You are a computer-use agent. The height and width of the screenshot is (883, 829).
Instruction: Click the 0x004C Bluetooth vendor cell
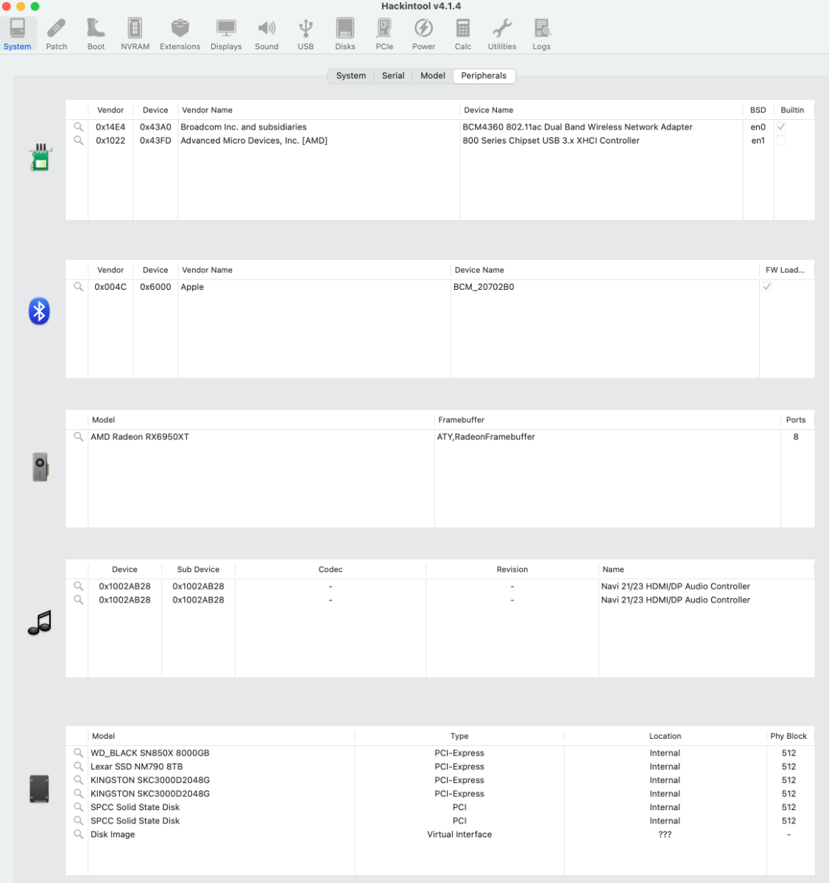click(x=110, y=286)
